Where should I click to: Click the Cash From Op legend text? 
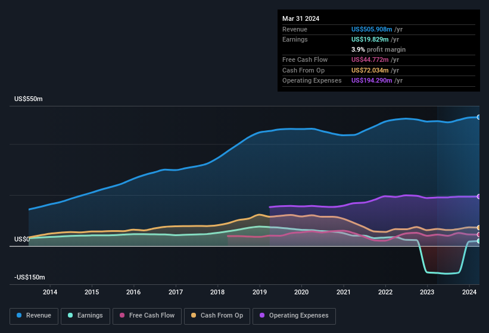pyautogui.click(x=222, y=315)
